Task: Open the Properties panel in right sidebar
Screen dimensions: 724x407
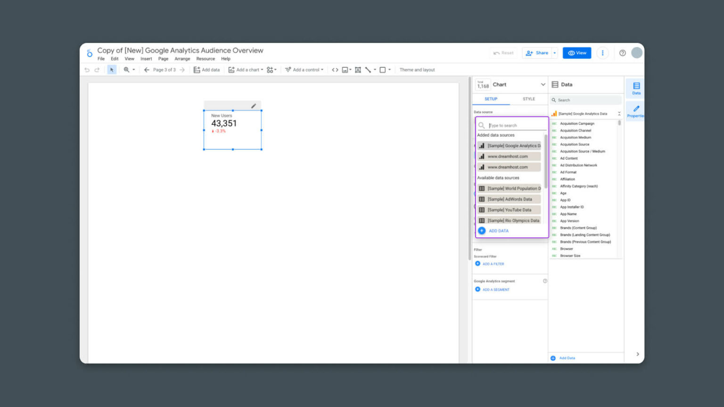Action: coord(636,111)
